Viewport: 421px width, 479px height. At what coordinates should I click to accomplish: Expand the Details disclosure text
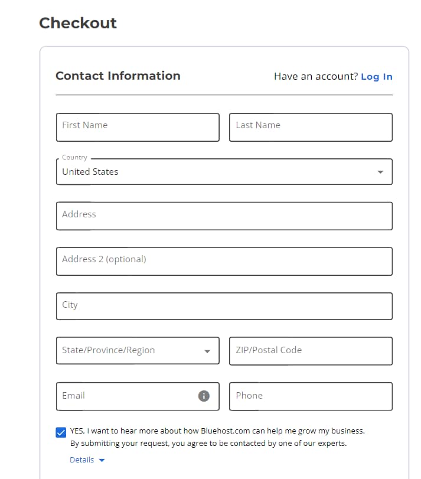pos(81,460)
